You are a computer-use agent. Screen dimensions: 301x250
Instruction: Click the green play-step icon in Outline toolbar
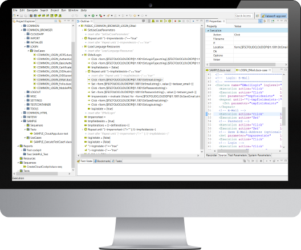tap(180, 21)
